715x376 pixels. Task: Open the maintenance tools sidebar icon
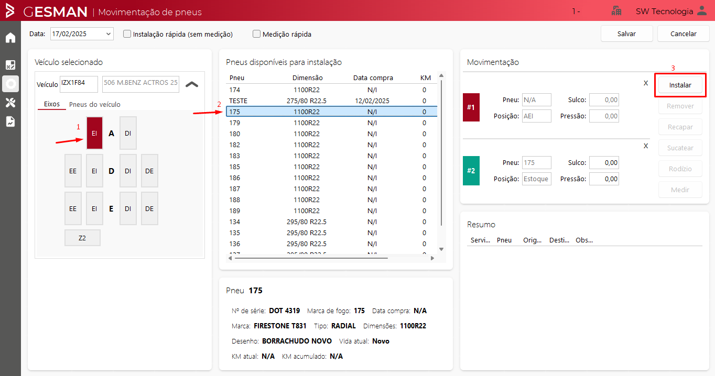[x=10, y=103]
